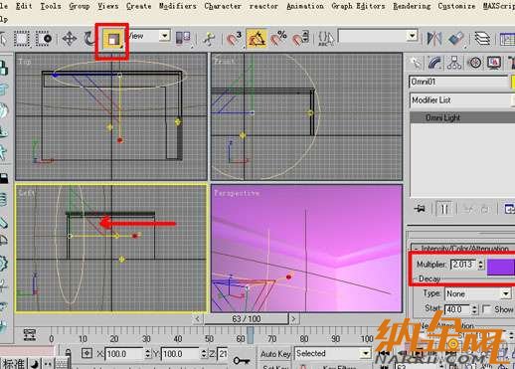515x369 pixels.
Task: Toggle the selection lock icon
Action: (x=68, y=354)
